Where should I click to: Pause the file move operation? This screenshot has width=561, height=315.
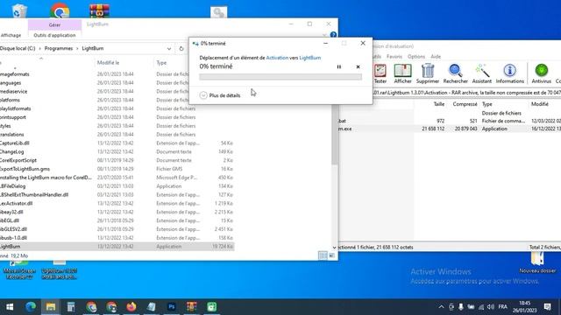click(339, 66)
